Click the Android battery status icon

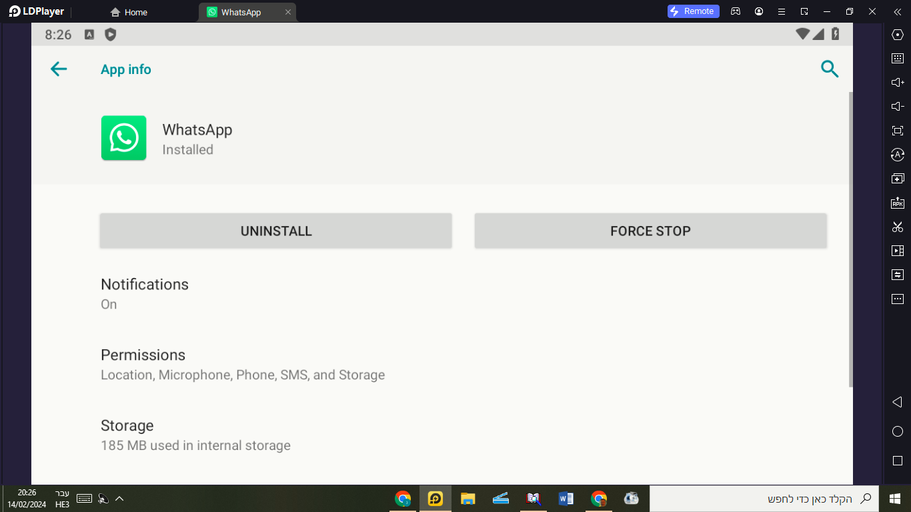[835, 34]
